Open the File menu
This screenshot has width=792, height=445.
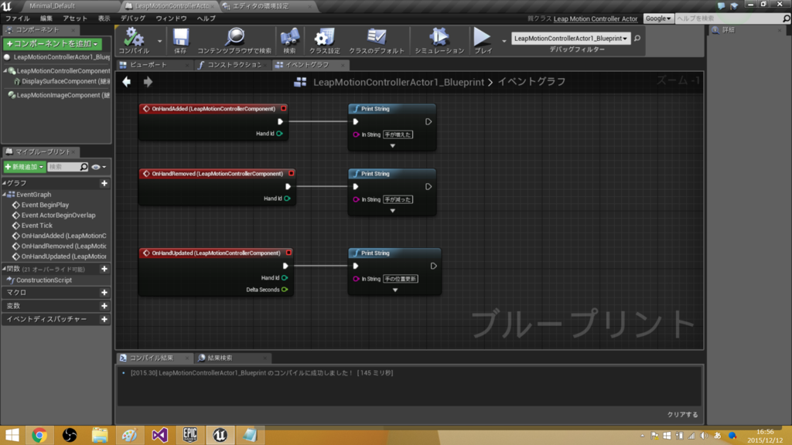pos(18,19)
